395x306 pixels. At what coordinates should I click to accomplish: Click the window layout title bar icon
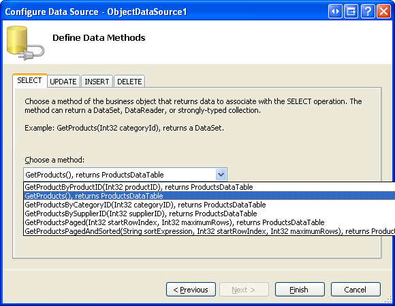[351, 12]
